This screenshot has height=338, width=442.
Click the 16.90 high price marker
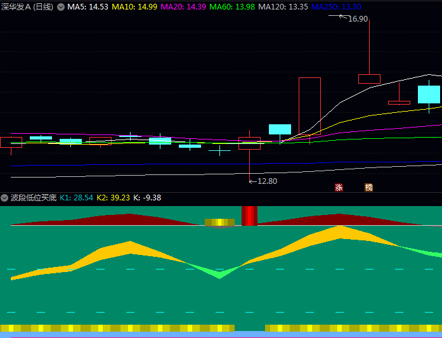(x=358, y=19)
